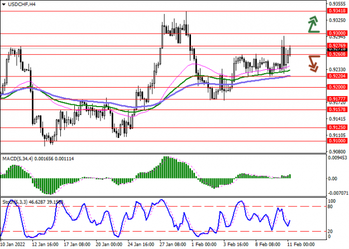Select the 0.92608 price level label
Screen dimensions: 349x249
[x=337, y=54]
